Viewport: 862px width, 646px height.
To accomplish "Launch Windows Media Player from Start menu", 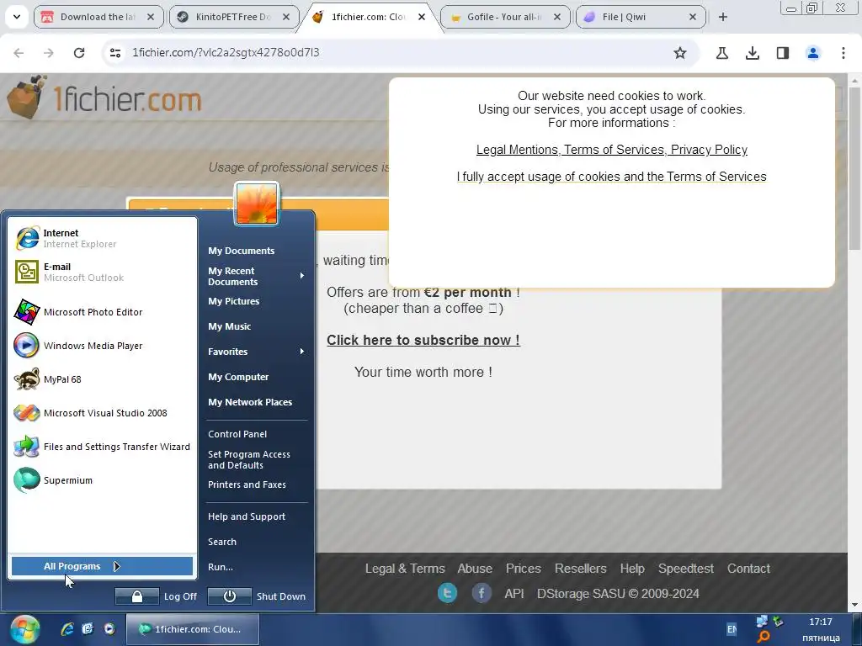I will (102, 346).
